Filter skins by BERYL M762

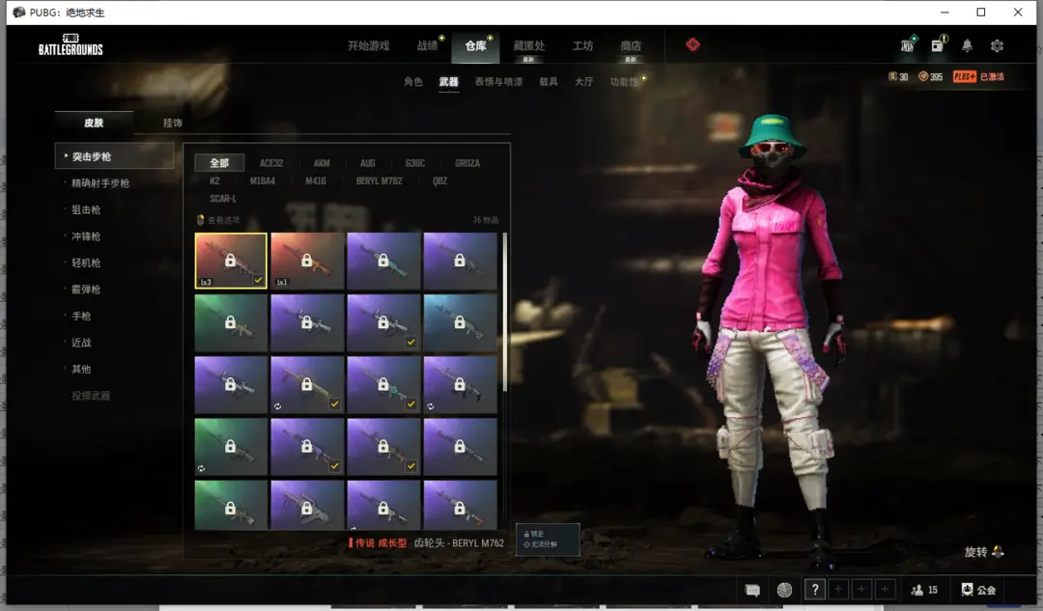pyautogui.click(x=380, y=181)
